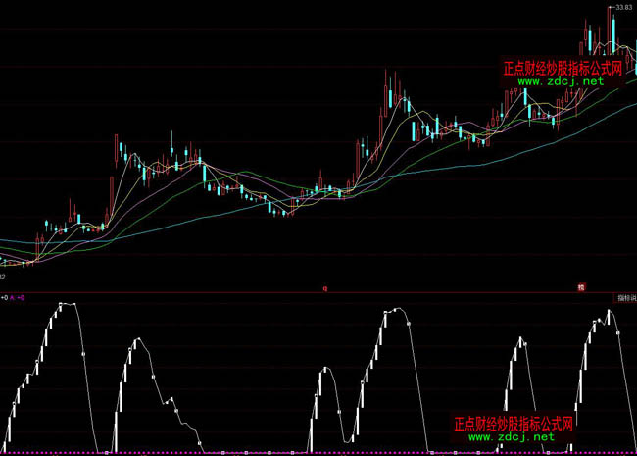Screen dimensions: 637x456
Task: Click the top 正点财经炒股指标公式网 watermark text
Action: (x=563, y=69)
